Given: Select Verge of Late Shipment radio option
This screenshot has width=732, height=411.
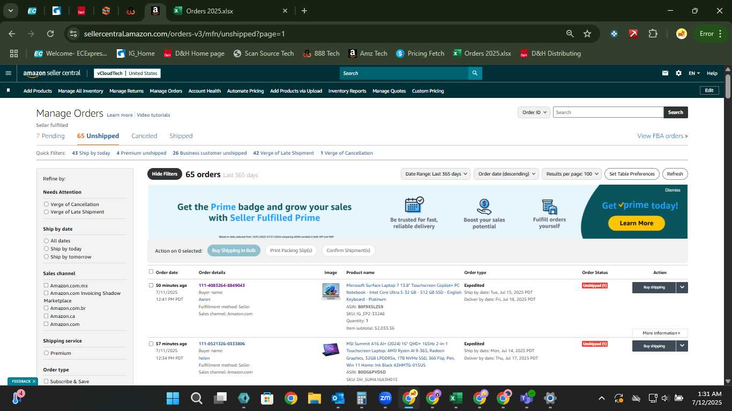Looking at the screenshot, I should [46, 212].
